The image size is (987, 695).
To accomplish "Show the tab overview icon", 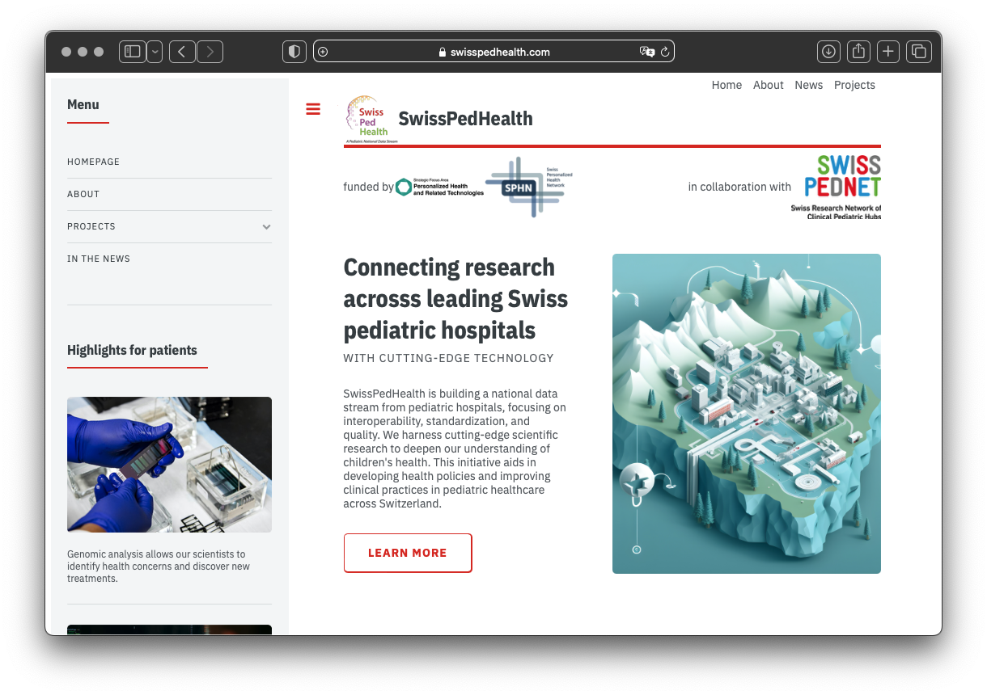I will point(918,52).
